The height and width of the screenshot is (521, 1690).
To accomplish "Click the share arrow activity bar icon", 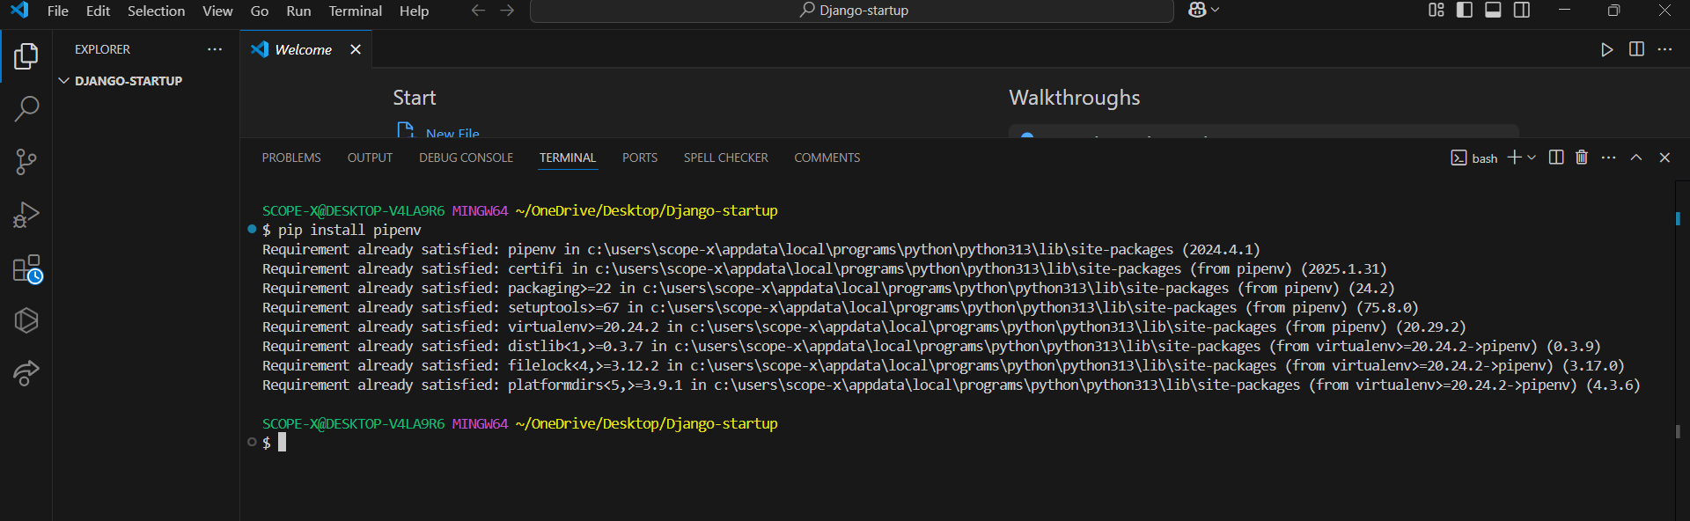I will pyautogui.click(x=26, y=373).
